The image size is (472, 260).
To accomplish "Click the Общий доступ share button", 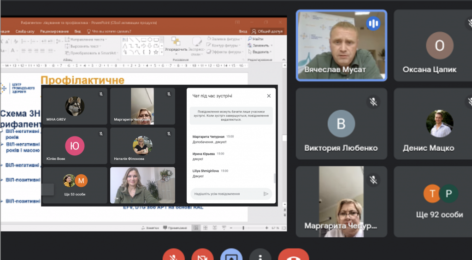I will point(268,31).
